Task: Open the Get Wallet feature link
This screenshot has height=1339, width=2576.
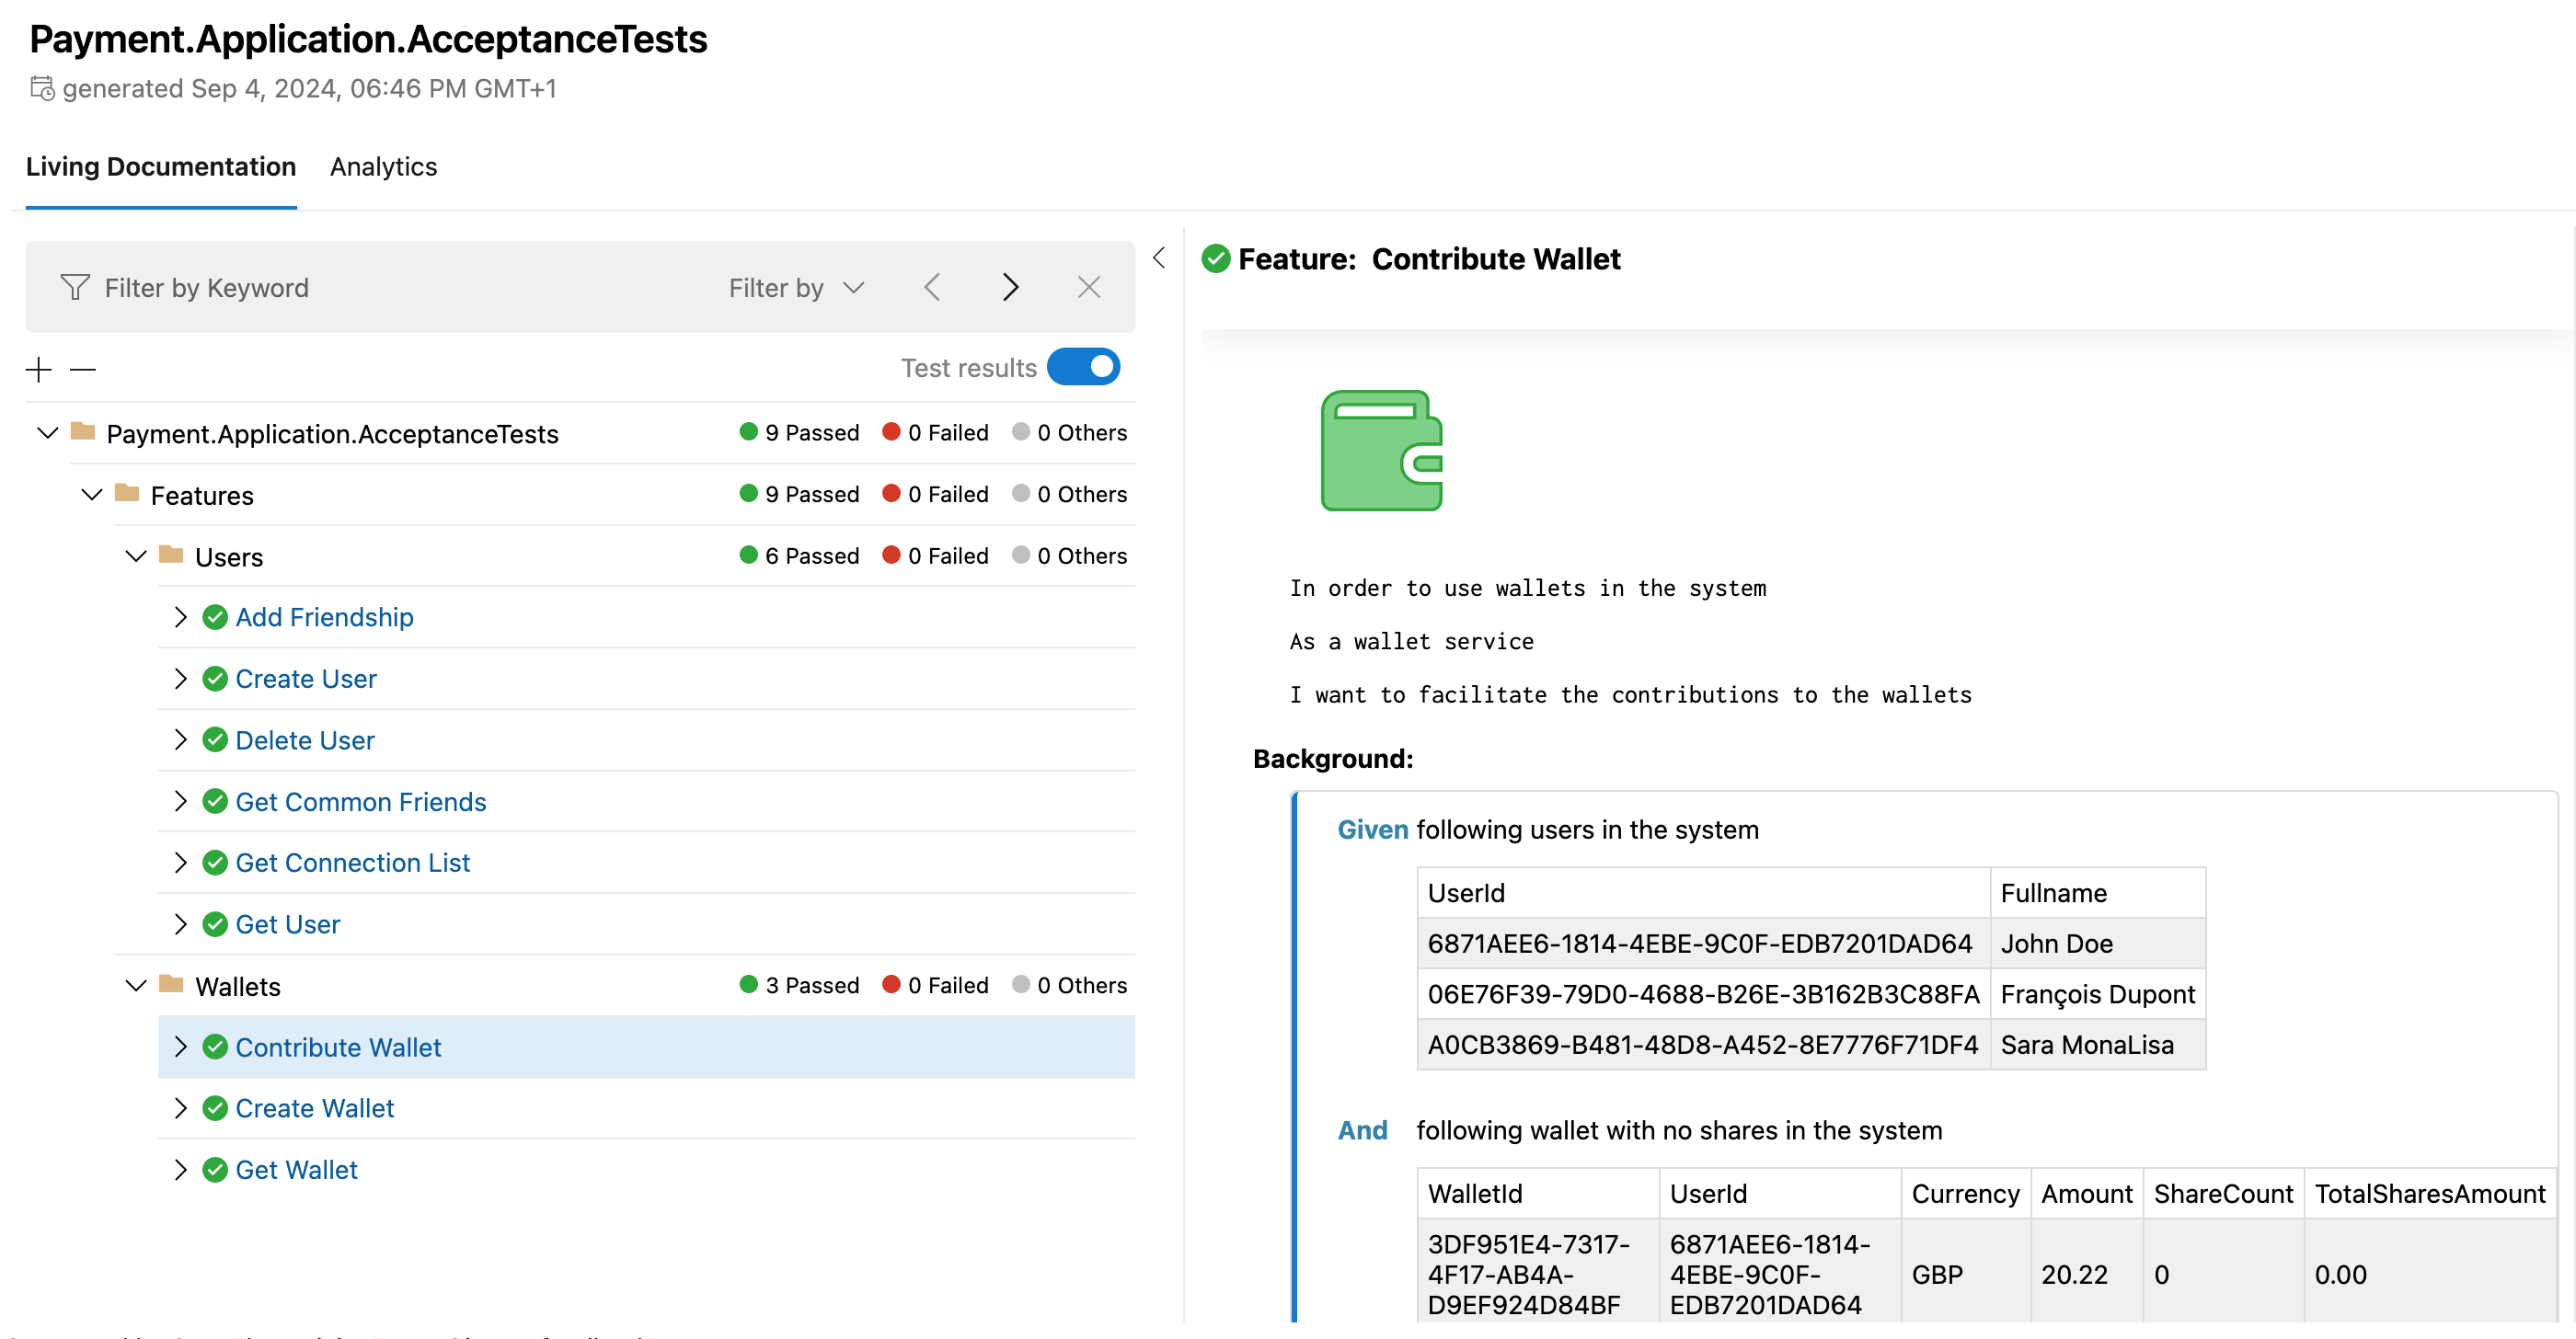Action: tap(297, 1170)
